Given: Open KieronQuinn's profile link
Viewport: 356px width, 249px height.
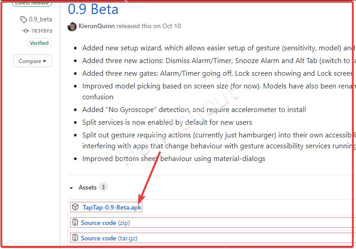Looking at the screenshot, I should point(97,26).
